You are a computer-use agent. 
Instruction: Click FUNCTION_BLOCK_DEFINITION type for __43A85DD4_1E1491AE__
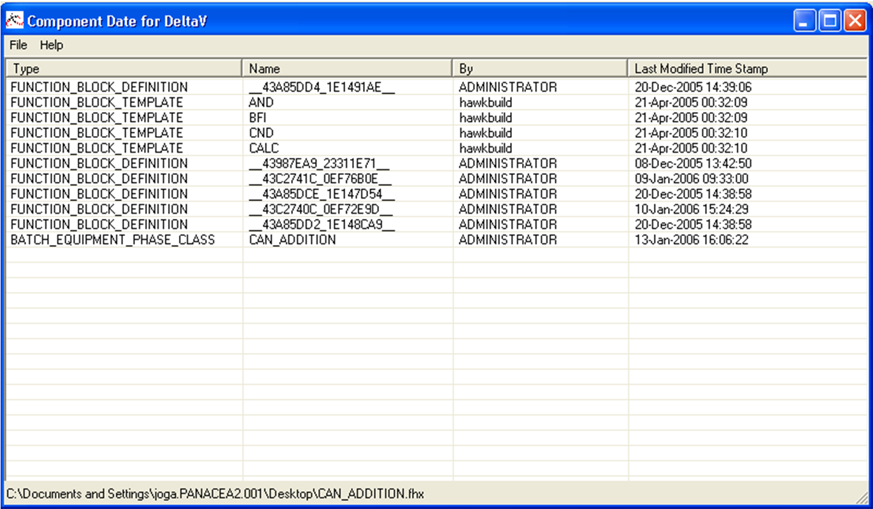click(x=99, y=87)
